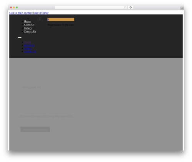192x162 pixels.
Task: Add a new browser tab with plus icon
Action: (x=182, y=8)
